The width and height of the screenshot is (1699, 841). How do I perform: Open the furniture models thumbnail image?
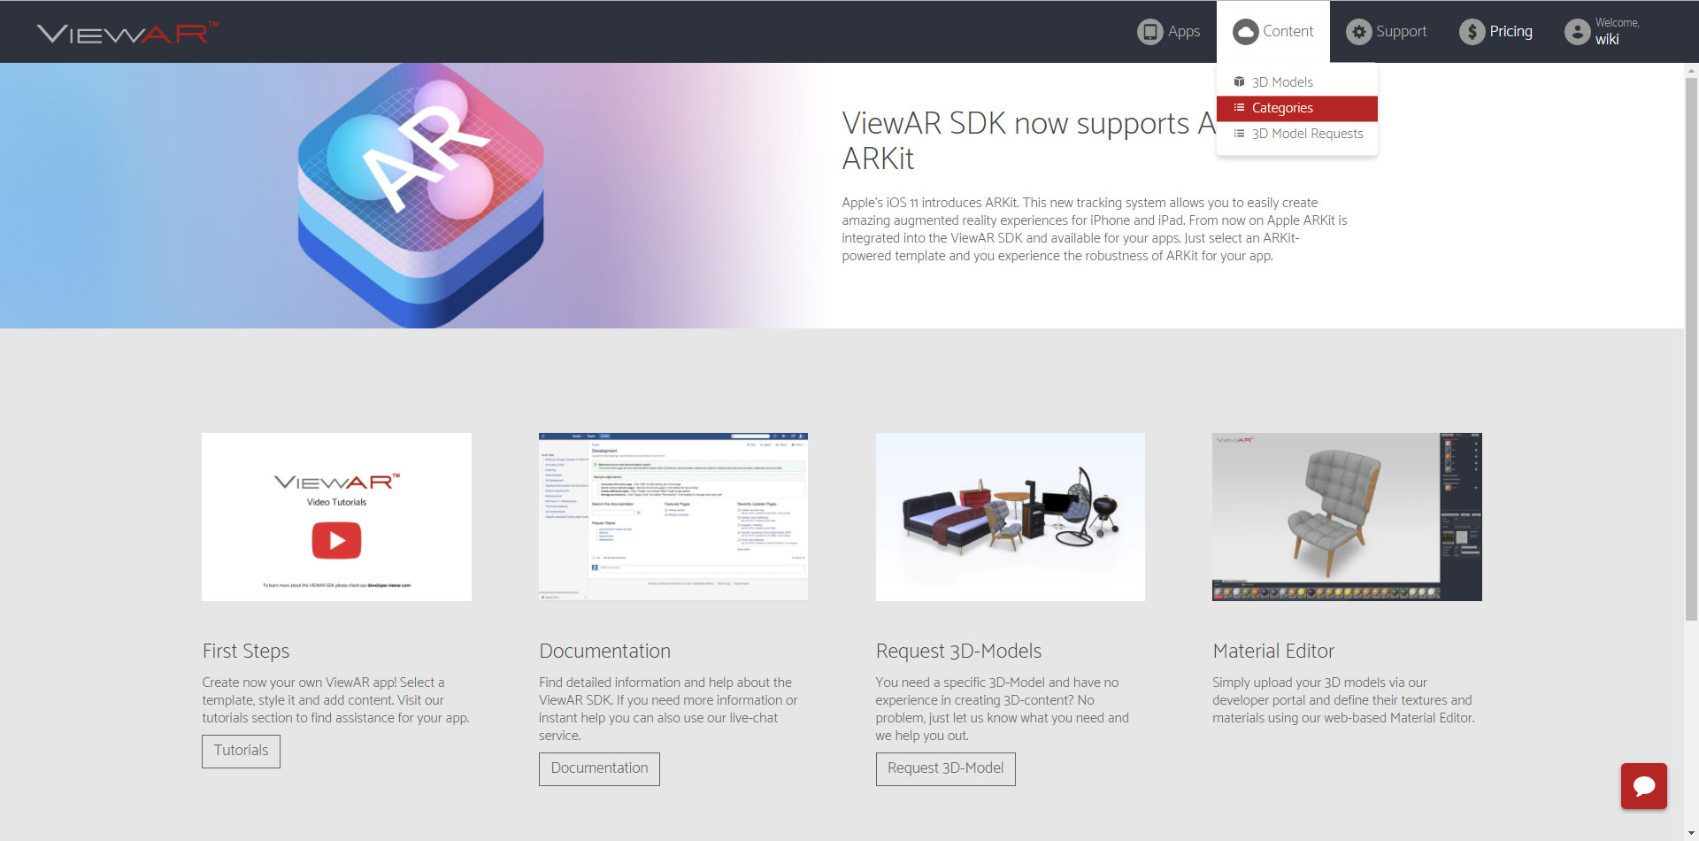click(x=1010, y=517)
